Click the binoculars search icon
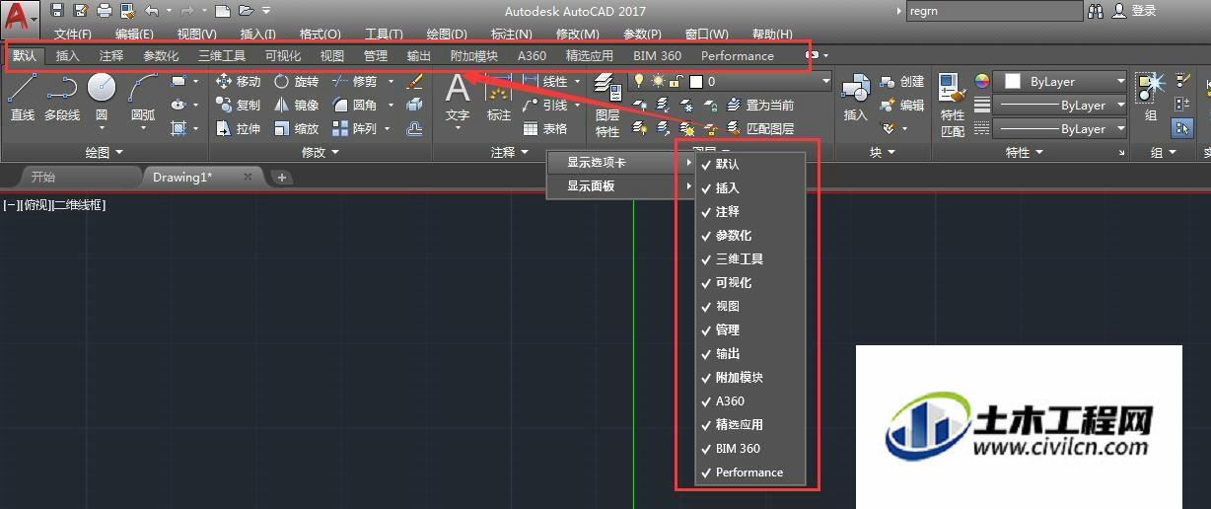 point(1096,11)
